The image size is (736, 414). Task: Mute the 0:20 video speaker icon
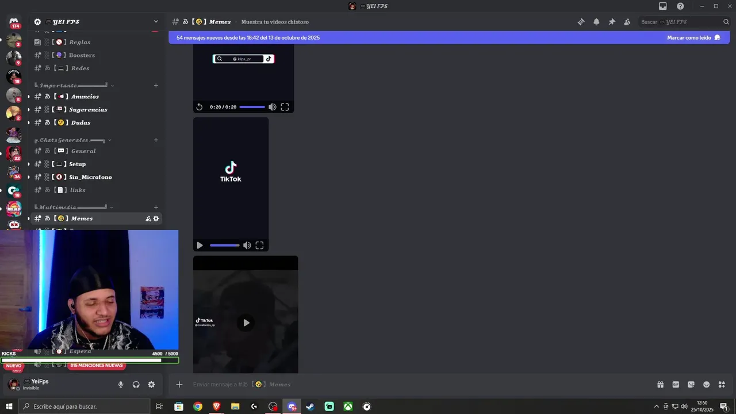(x=273, y=107)
